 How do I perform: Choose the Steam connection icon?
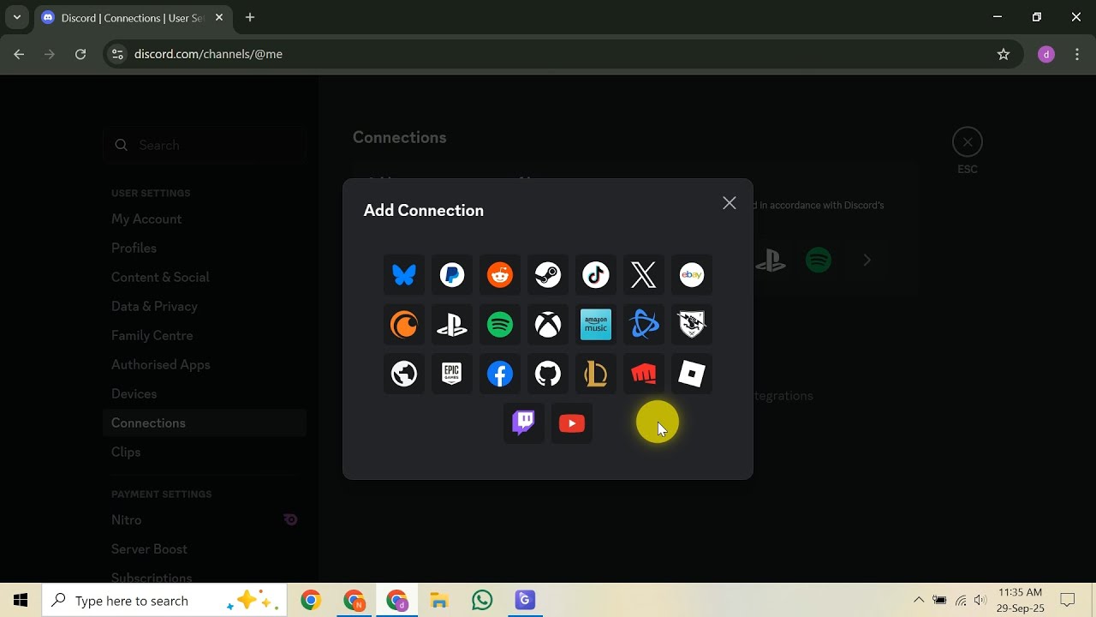click(x=548, y=275)
